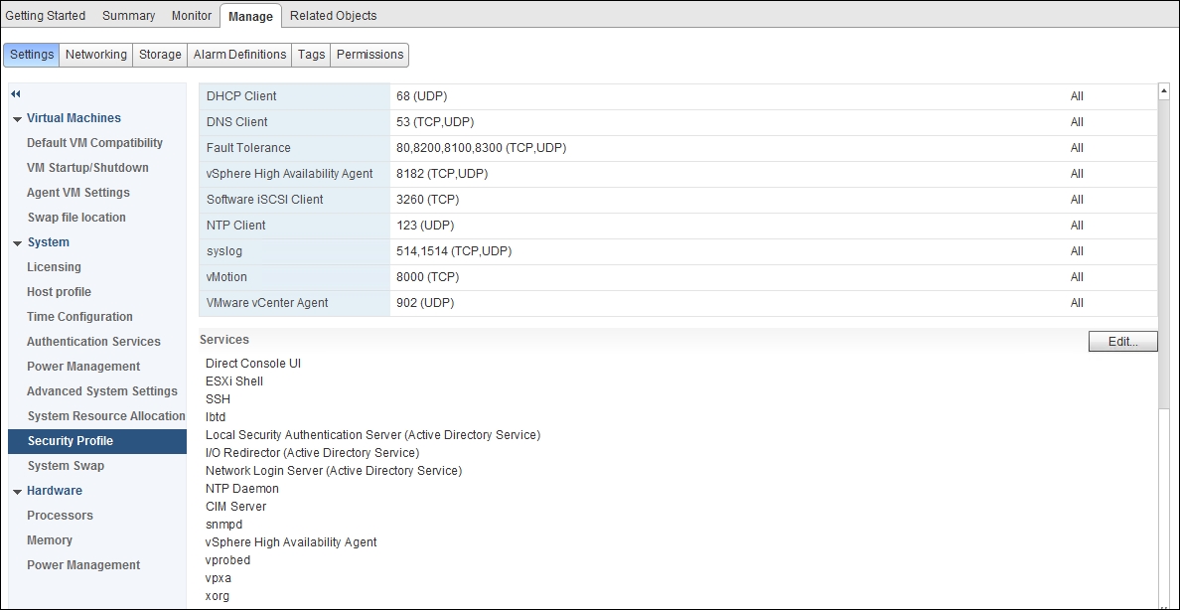Open Advanced System Settings
This screenshot has width=1180, height=610.
[102, 390]
